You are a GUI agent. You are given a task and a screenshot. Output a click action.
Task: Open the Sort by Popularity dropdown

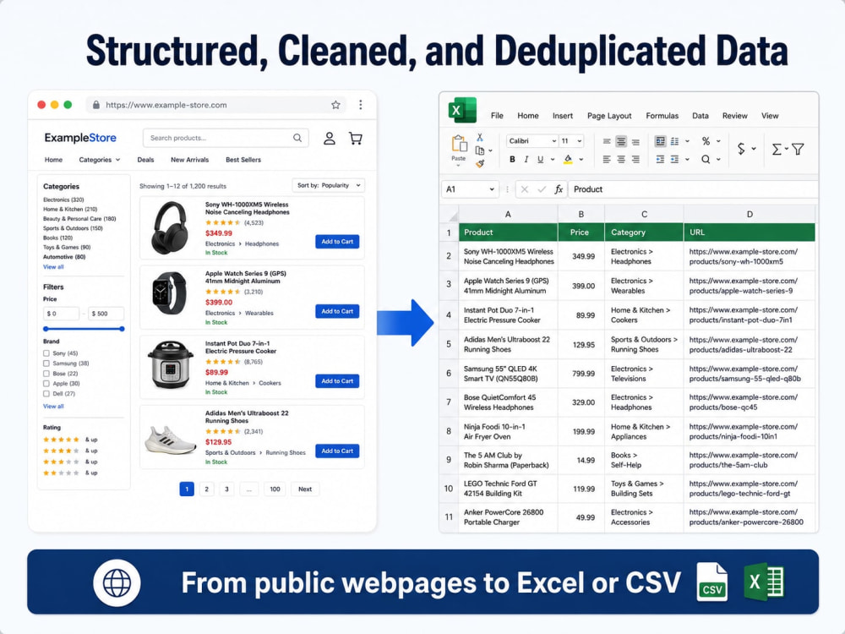(328, 185)
